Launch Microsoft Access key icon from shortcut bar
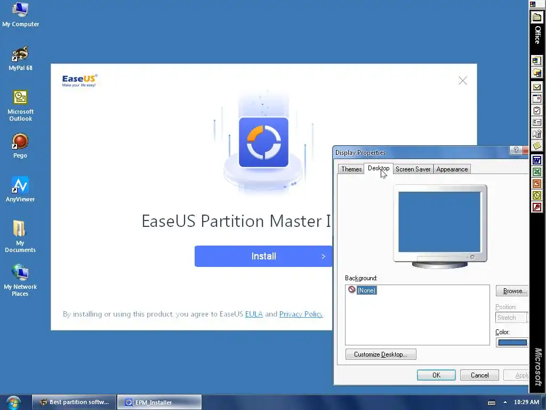The height and width of the screenshot is (410, 546). tap(537, 208)
